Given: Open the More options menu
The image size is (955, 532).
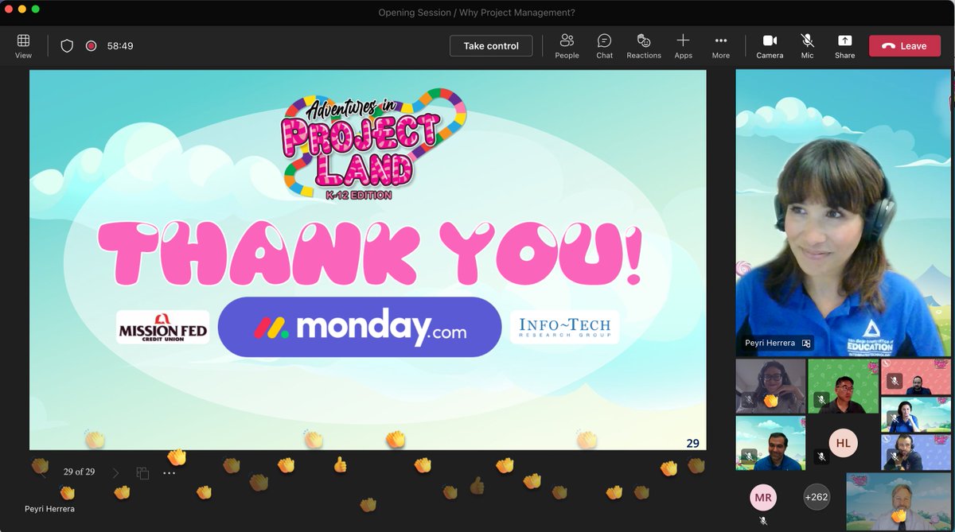Looking at the screenshot, I should (x=721, y=46).
